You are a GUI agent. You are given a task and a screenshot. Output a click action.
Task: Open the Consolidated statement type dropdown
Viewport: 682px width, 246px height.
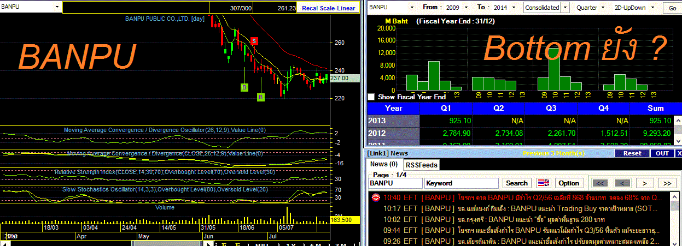coord(566,7)
